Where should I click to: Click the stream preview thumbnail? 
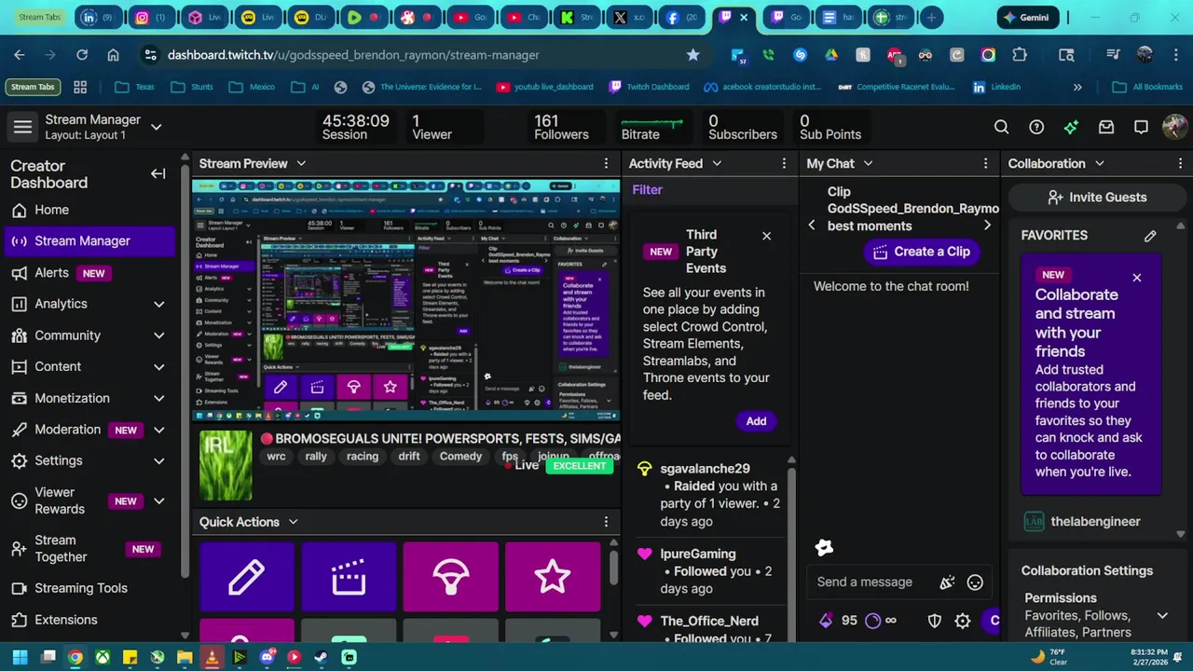(x=405, y=300)
